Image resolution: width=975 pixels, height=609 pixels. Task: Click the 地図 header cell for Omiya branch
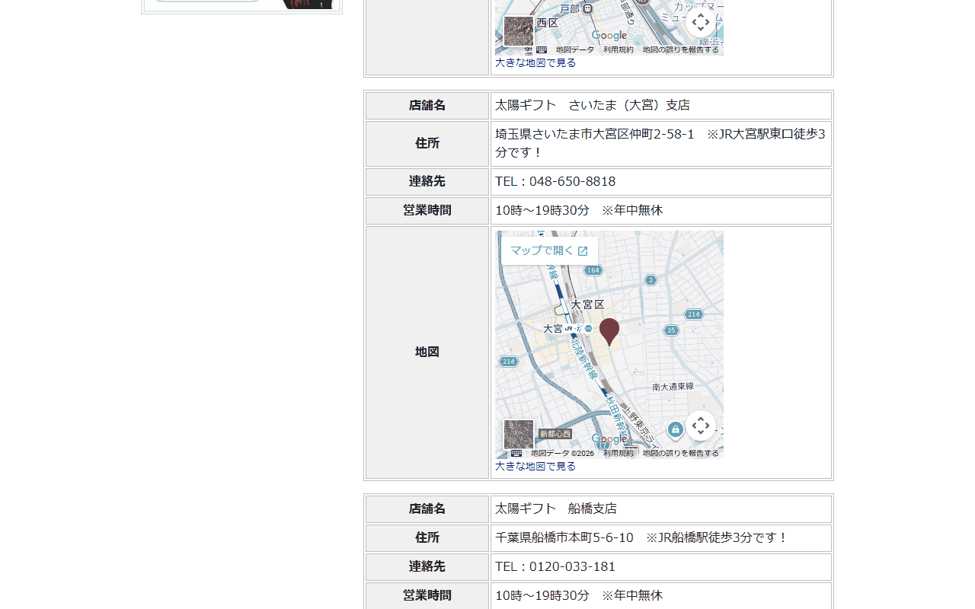coord(427,352)
